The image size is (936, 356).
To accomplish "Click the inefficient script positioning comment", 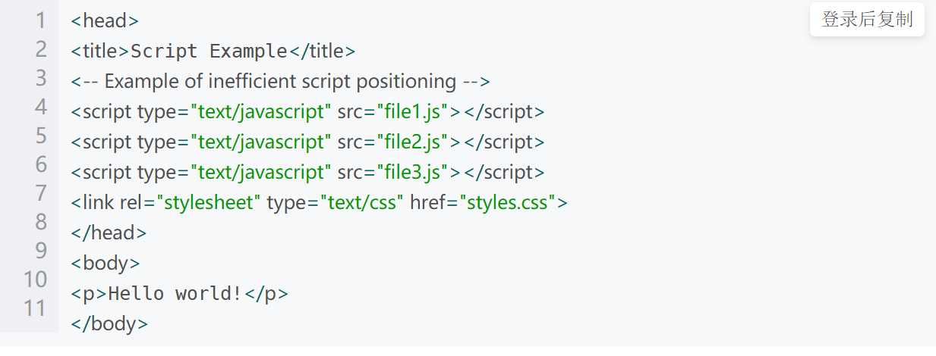I will [281, 81].
